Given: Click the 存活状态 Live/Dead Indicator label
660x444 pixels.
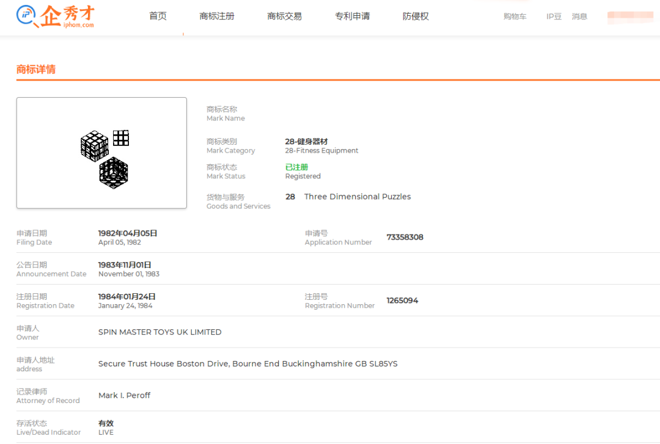Looking at the screenshot, I should pyautogui.click(x=48, y=428).
